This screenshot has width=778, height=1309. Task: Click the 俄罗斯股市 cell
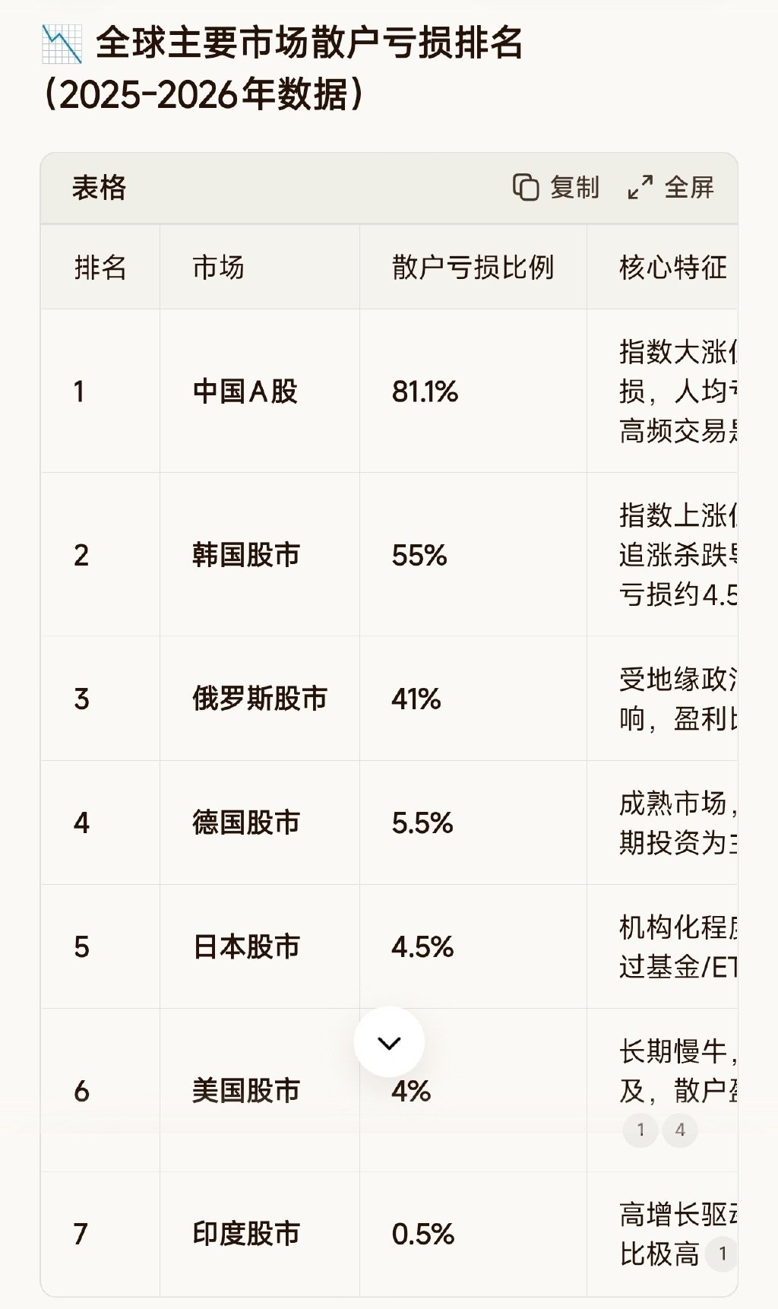point(260,699)
